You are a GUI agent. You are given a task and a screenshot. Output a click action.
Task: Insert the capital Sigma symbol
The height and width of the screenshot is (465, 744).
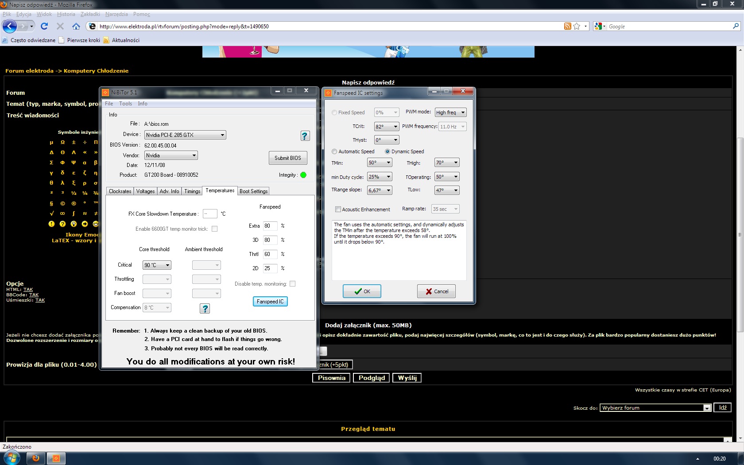tap(51, 163)
